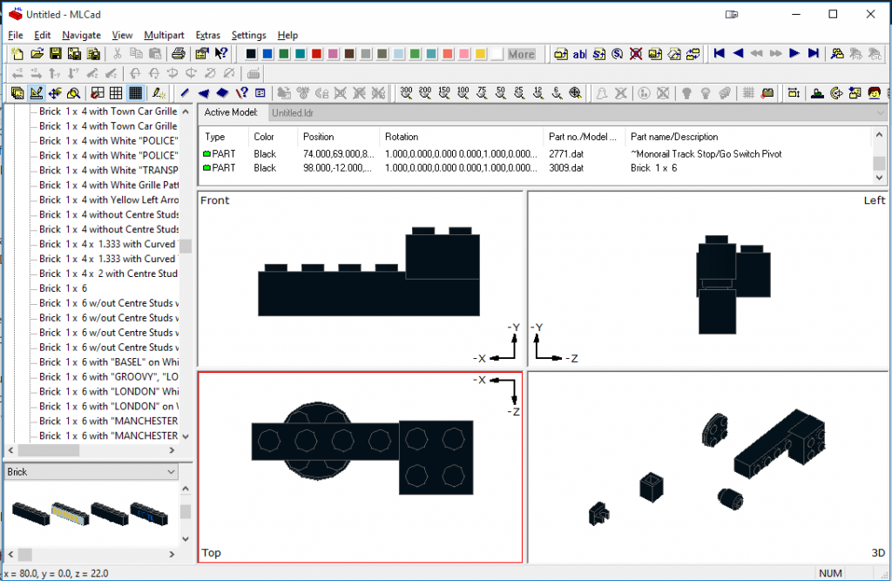892x581 pixels.
Task: Set zoom to 100 percent
Action: point(463,92)
